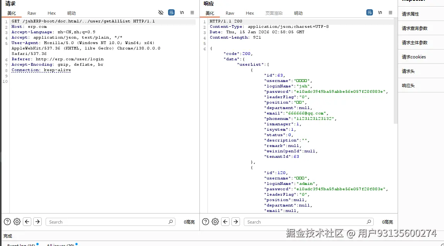Expand 响应头 section in Inspector
444x246 pixels.
tap(421, 85)
